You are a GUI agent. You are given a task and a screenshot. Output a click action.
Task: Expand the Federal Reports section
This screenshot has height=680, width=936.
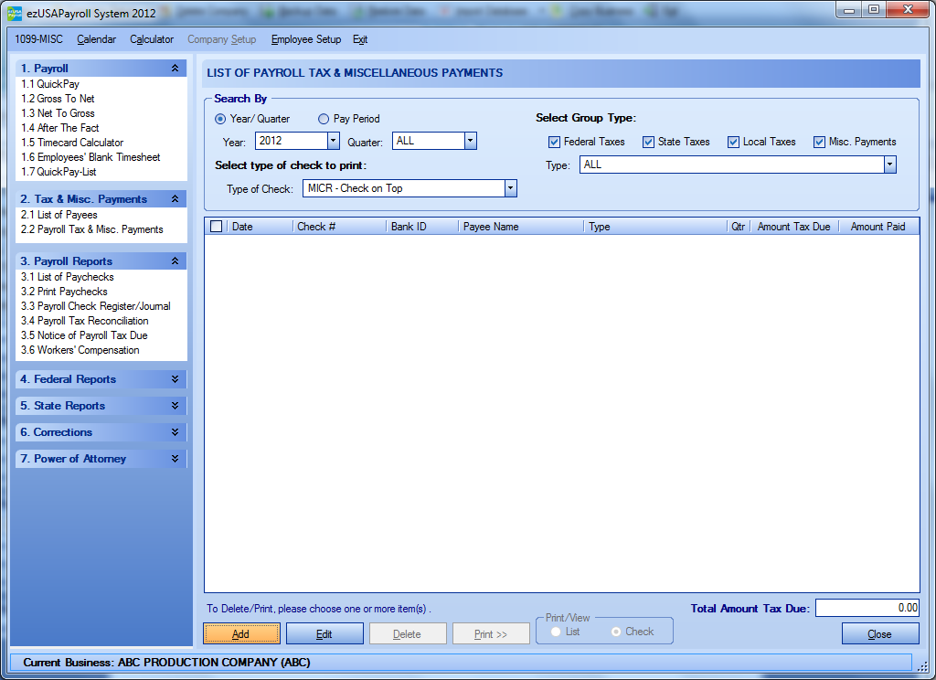(175, 379)
